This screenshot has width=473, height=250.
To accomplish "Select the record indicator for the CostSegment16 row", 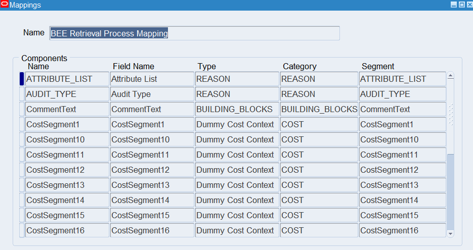I will click(21, 230).
